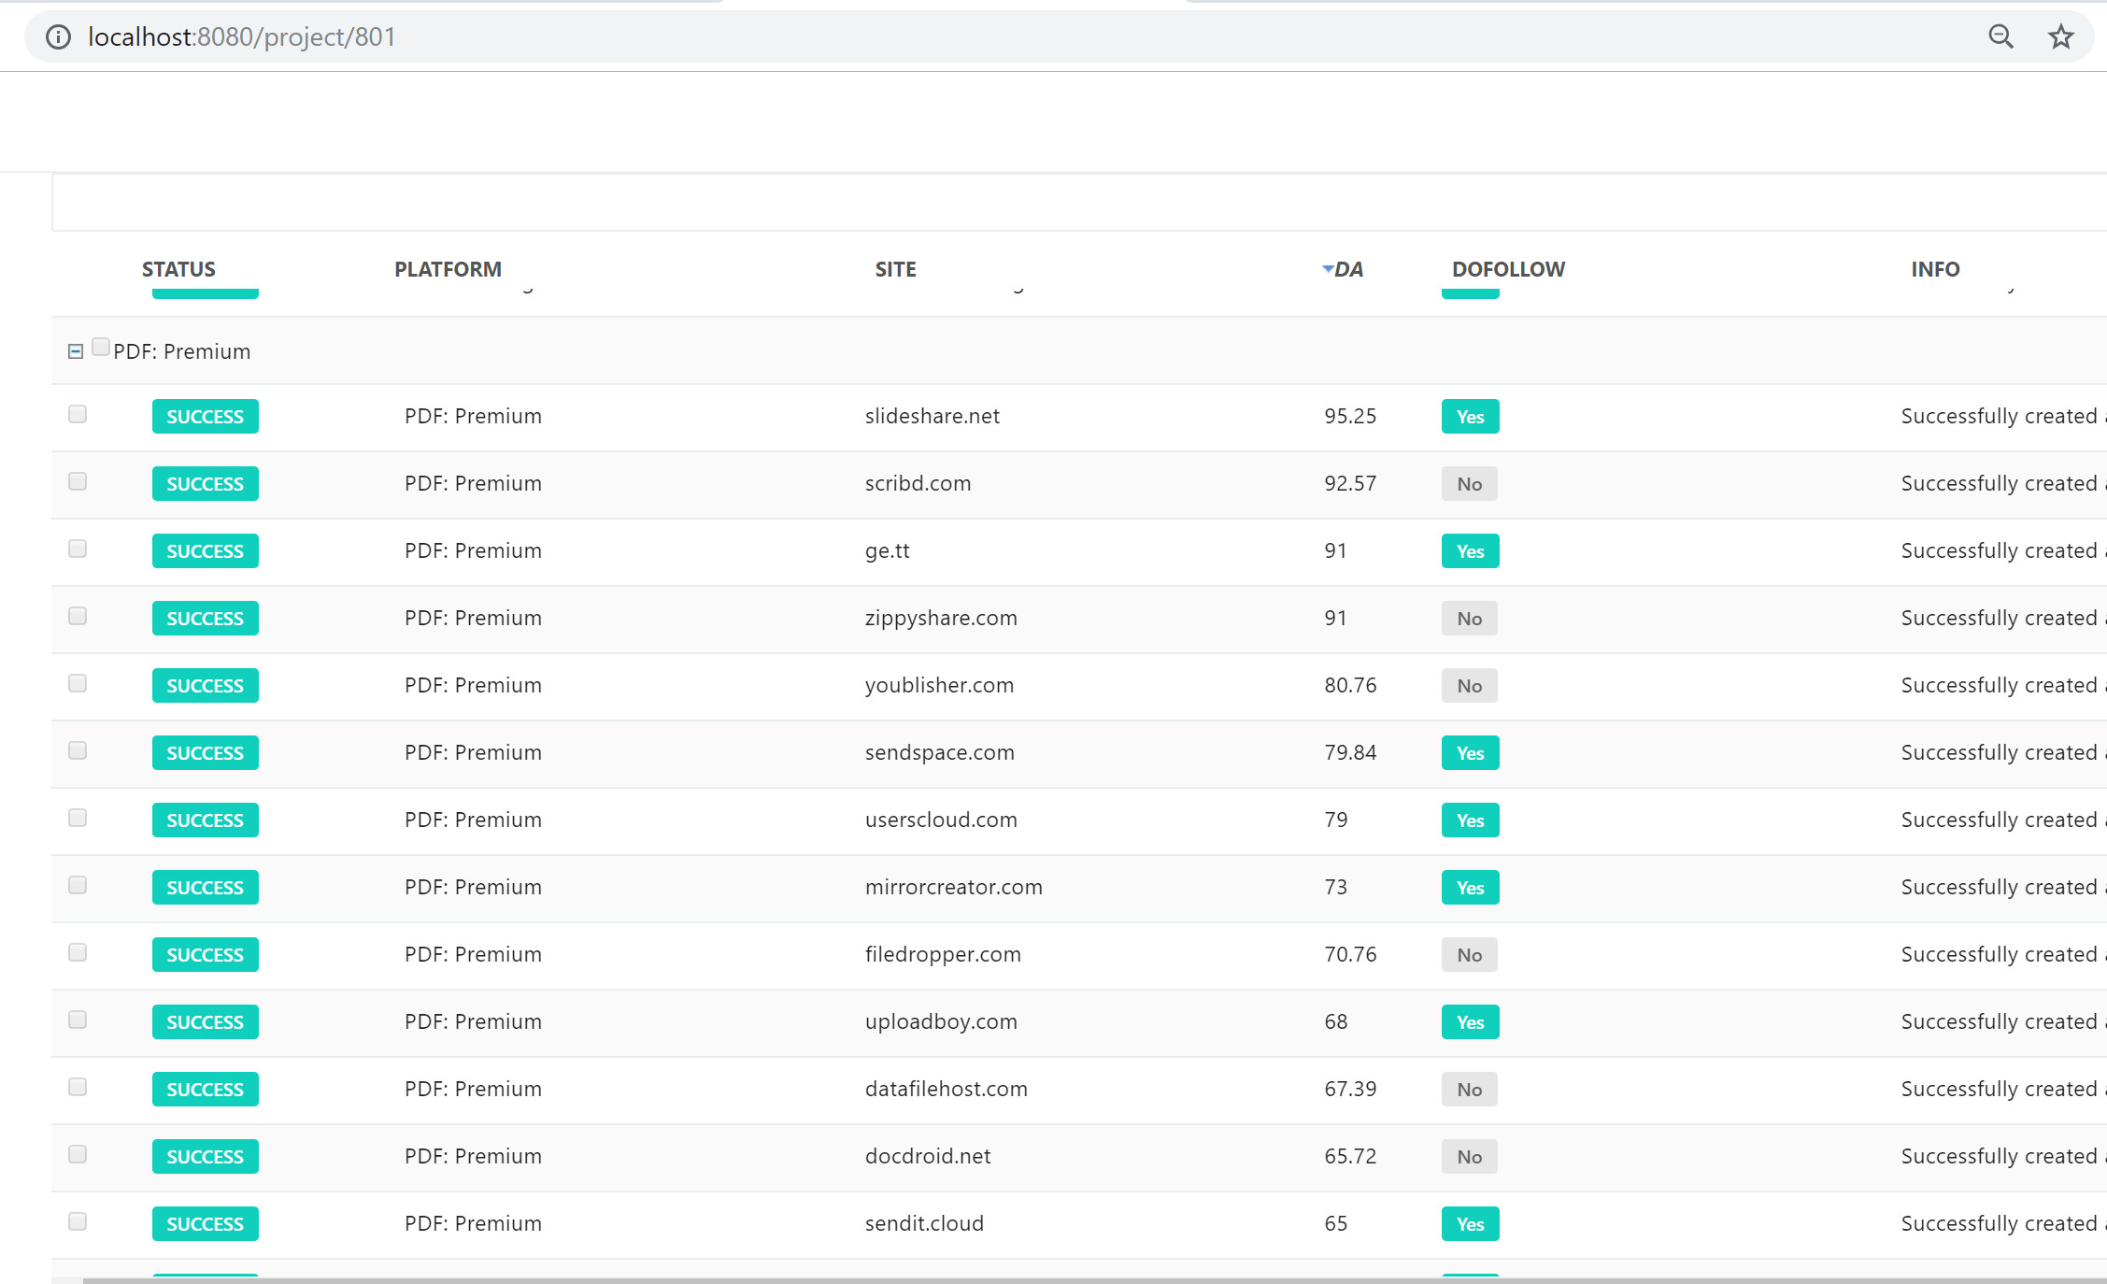
Task: Click the DA value 92.57
Action: click(1350, 483)
